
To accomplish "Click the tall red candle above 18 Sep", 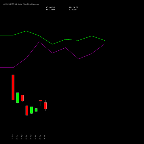I will (x=13, y=88).
